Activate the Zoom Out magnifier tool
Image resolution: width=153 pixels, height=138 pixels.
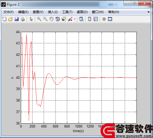tap(45, 19)
